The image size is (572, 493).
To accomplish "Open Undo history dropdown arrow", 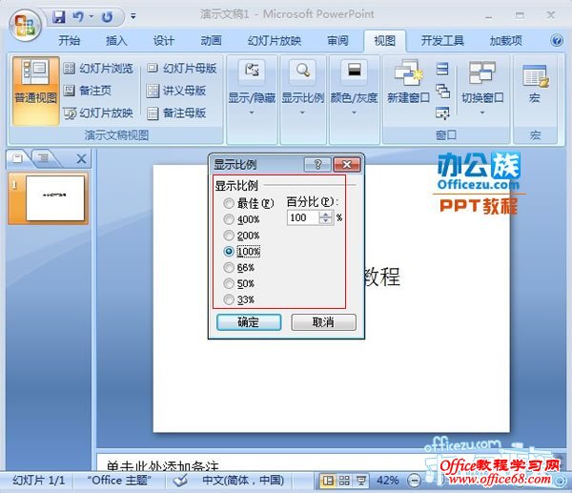I will 92,17.
